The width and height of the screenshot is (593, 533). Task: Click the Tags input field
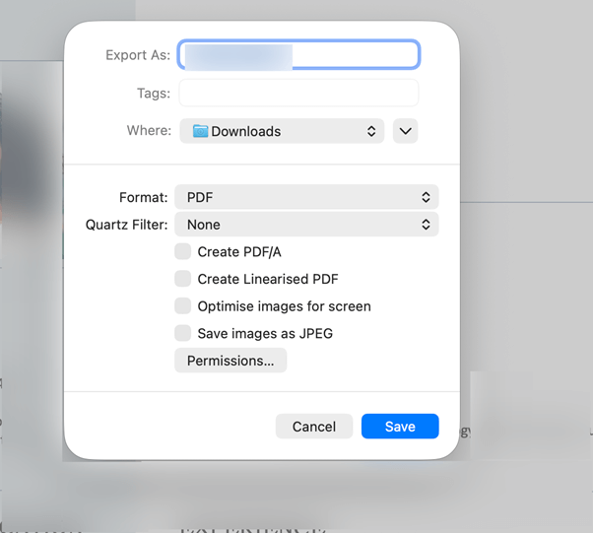click(298, 93)
